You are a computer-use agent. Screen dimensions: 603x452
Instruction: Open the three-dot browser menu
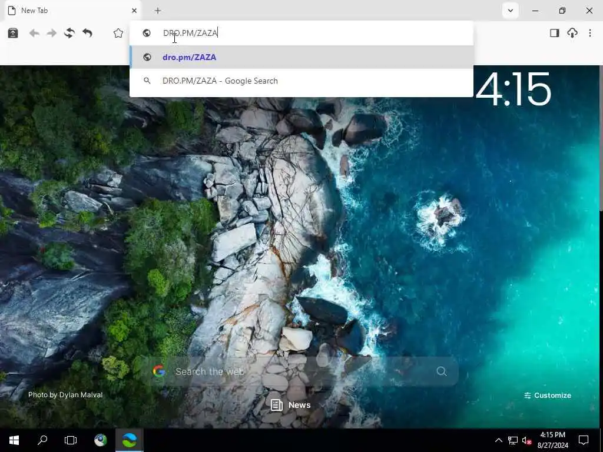click(x=590, y=33)
